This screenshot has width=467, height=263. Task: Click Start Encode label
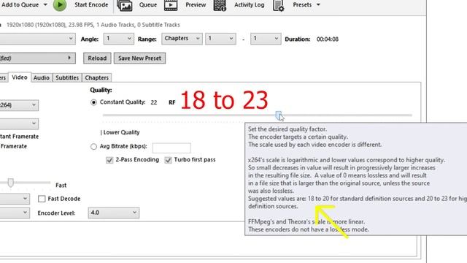click(91, 5)
